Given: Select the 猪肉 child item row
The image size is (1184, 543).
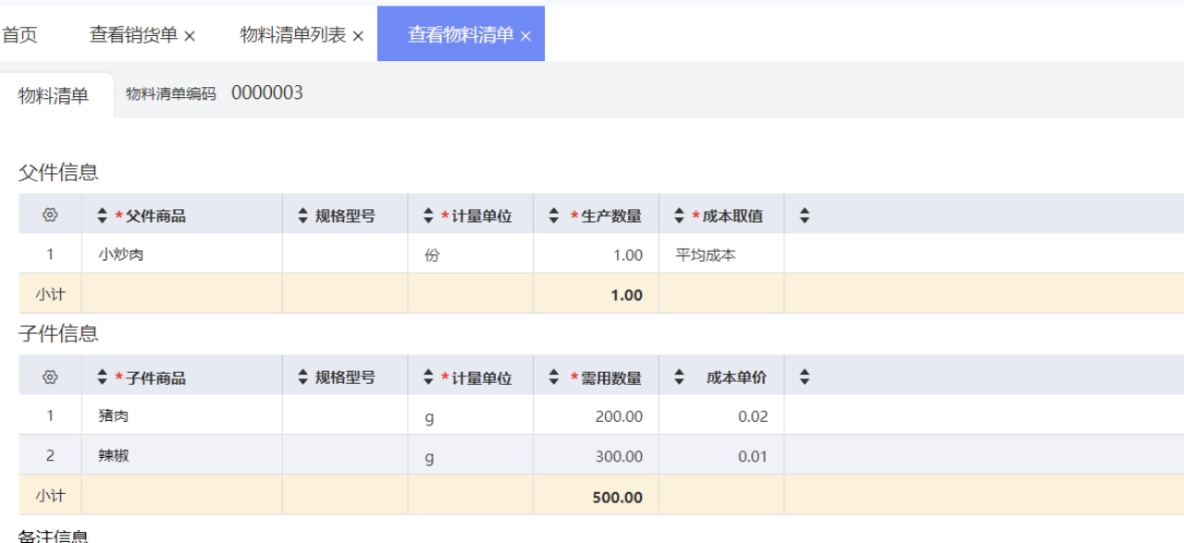Looking at the screenshot, I should coord(114,416).
